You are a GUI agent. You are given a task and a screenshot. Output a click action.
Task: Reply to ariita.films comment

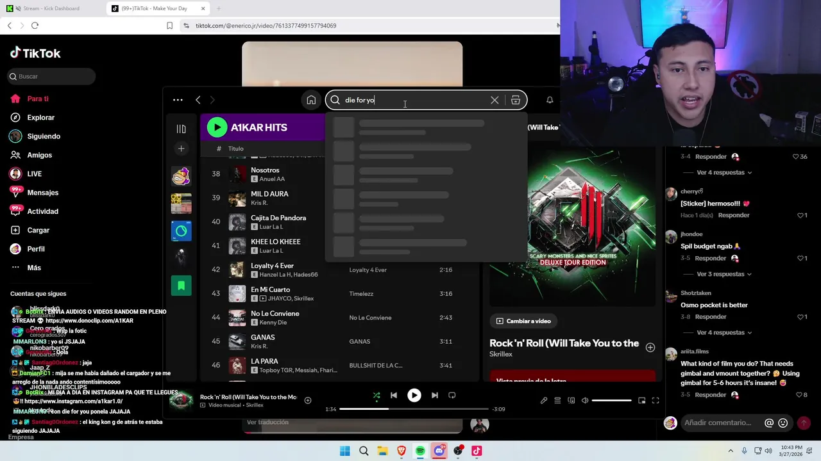(x=711, y=395)
